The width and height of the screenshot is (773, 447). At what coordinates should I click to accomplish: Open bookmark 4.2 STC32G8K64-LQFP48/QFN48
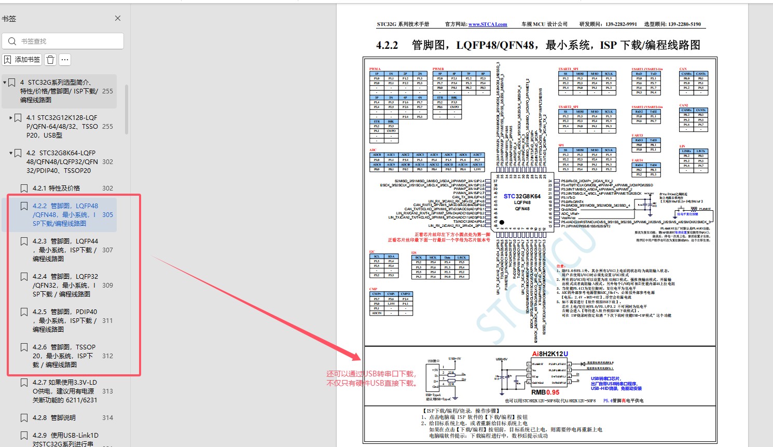[x=62, y=161]
